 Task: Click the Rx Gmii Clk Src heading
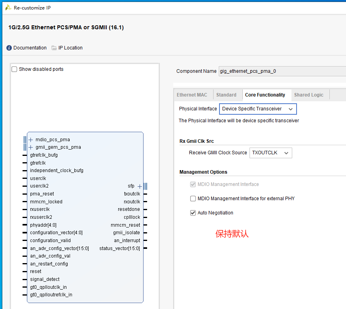[x=197, y=141]
